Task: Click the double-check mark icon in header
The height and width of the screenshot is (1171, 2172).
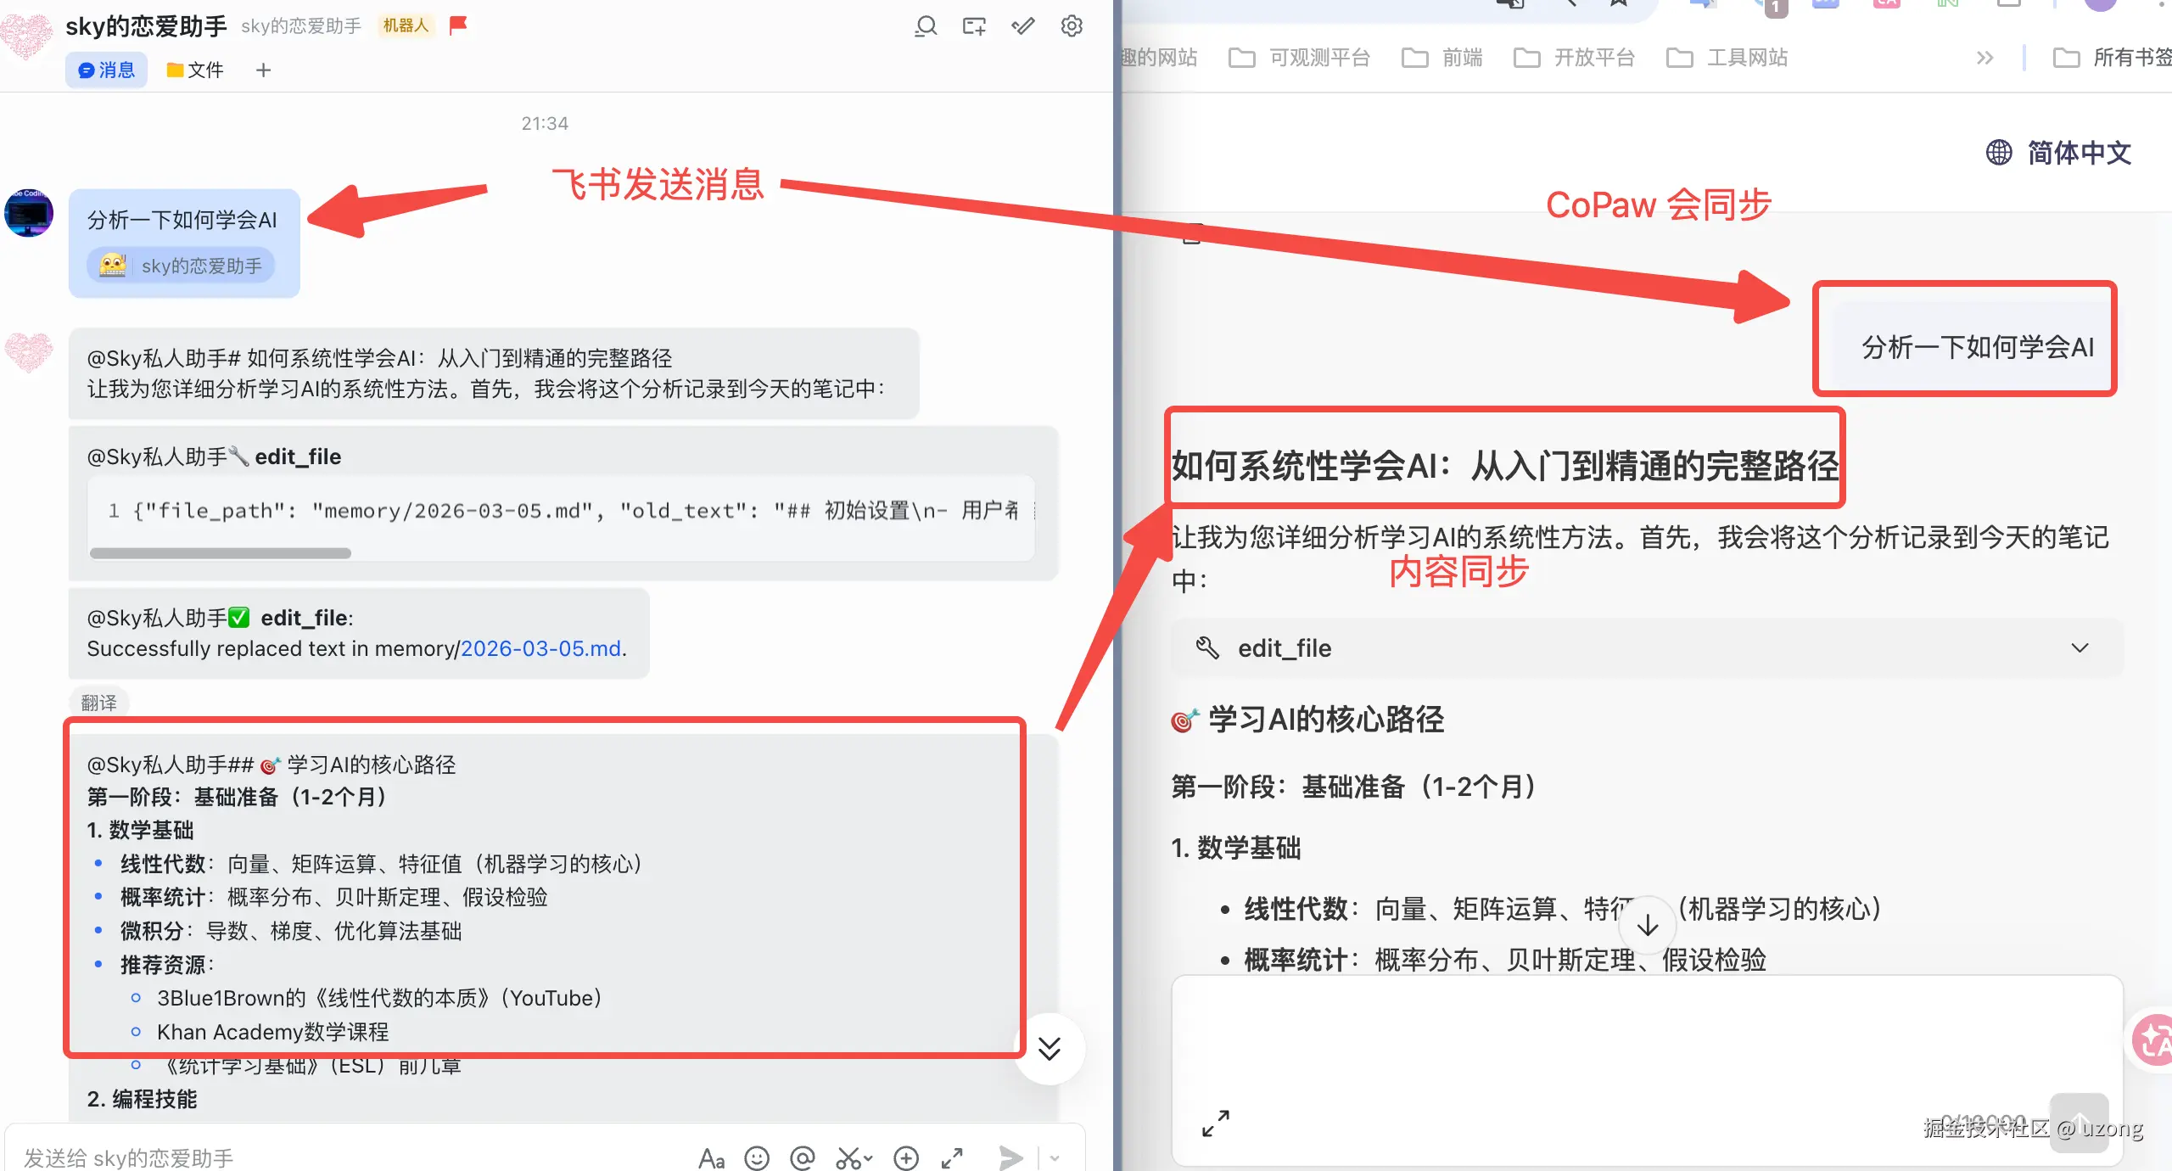Action: pyautogui.click(x=1023, y=26)
